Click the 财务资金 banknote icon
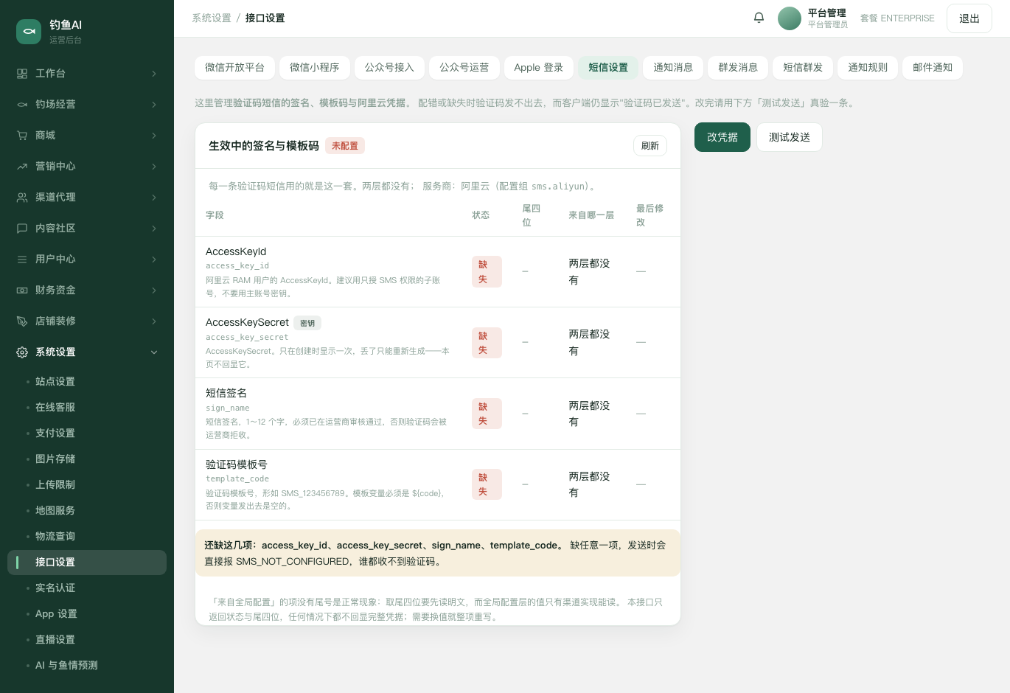Viewport: 1010px width, 693px height. (22, 290)
